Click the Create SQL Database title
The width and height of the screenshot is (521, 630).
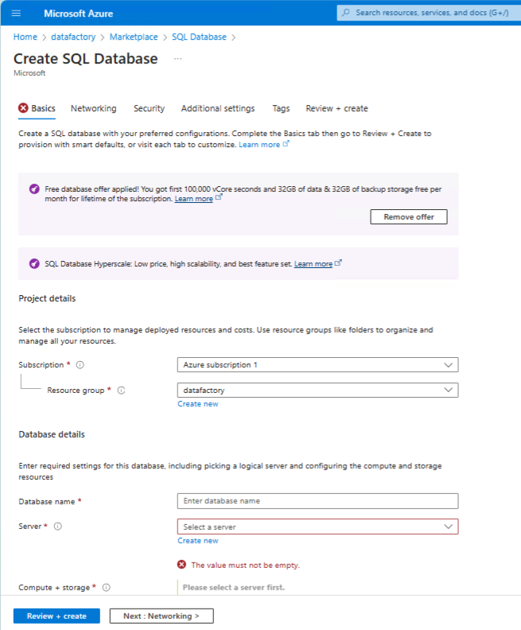pos(86,59)
